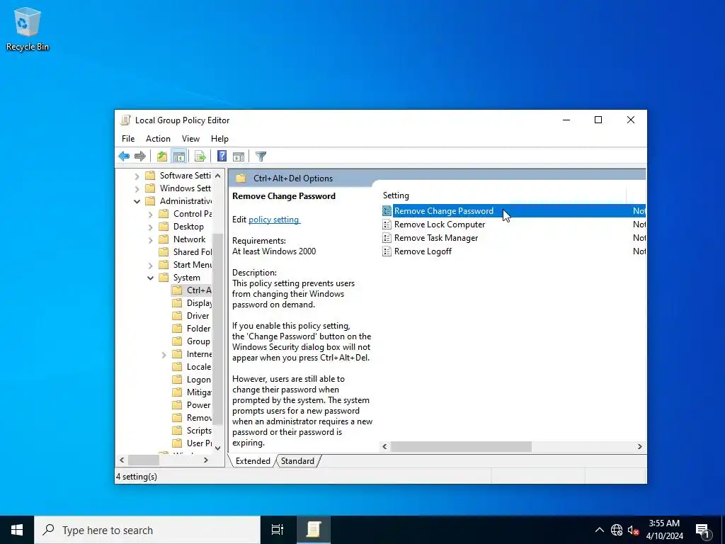Viewport: 725px width, 544px height.
Task: Open the Windows Start button
Action: tap(17, 530)
